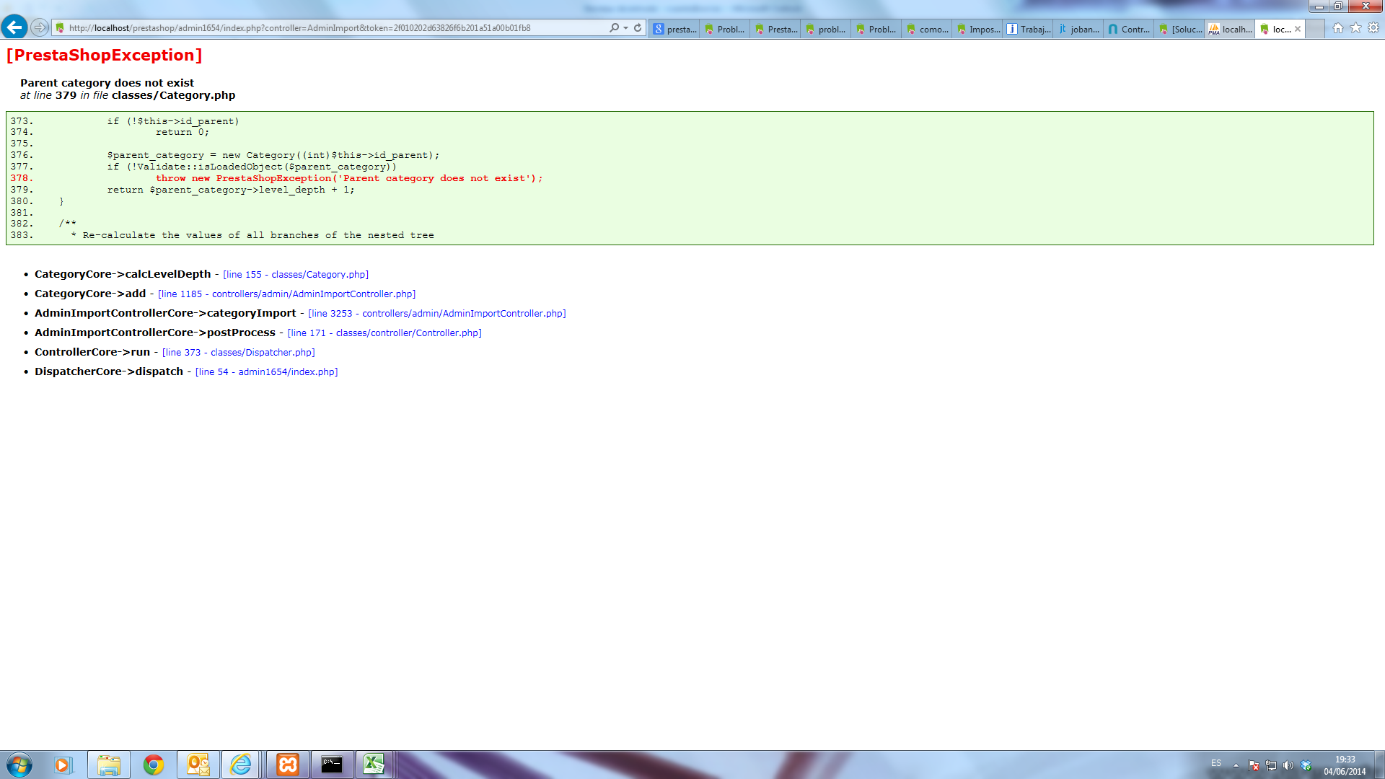This screenshot has width=1385, height=779.
Task: Open line 155 classes/Category.php link
Action: [x=296, y=275]
